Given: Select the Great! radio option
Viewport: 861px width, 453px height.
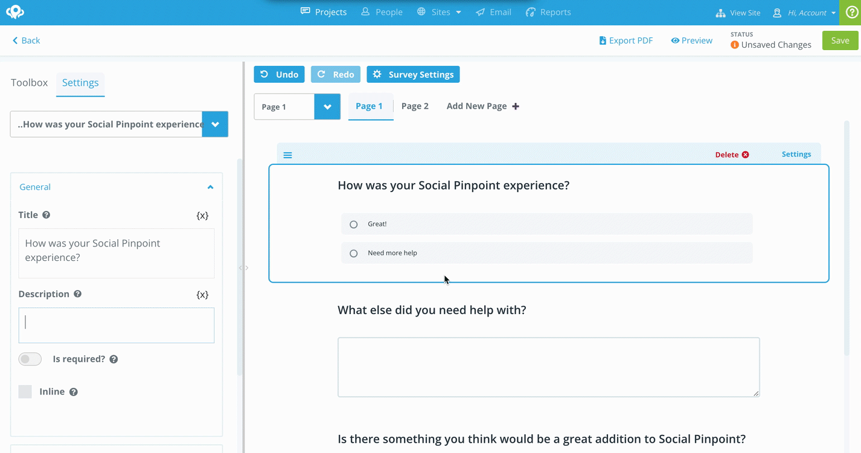Looking at the screenshot, I should [x=354, y=224].
